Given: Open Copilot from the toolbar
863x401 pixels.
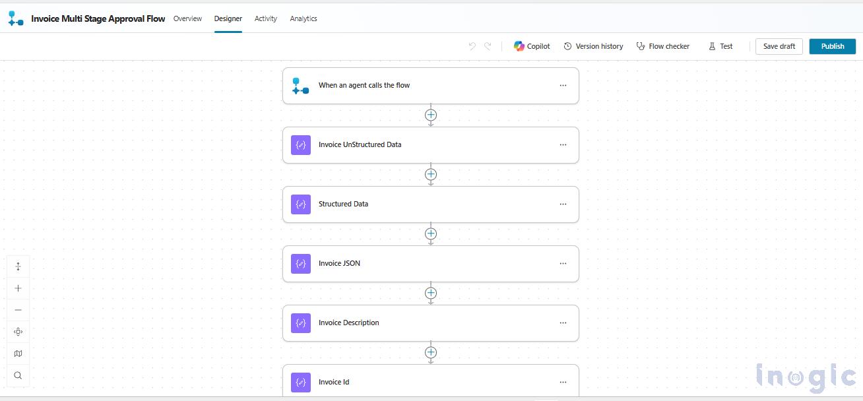Looking at the screenshot, I should [532, 46].
